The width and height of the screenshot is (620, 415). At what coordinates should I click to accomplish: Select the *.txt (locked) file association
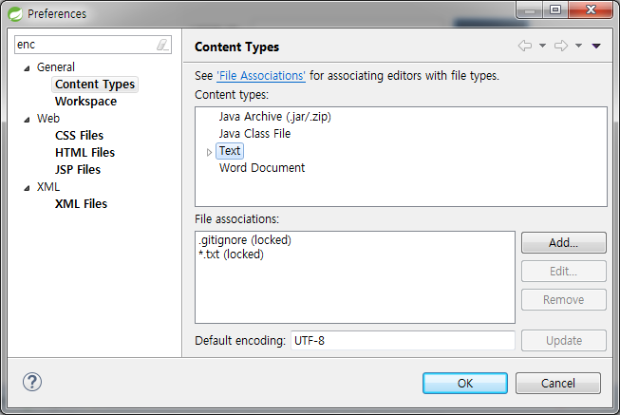click(x=232, y=254)
